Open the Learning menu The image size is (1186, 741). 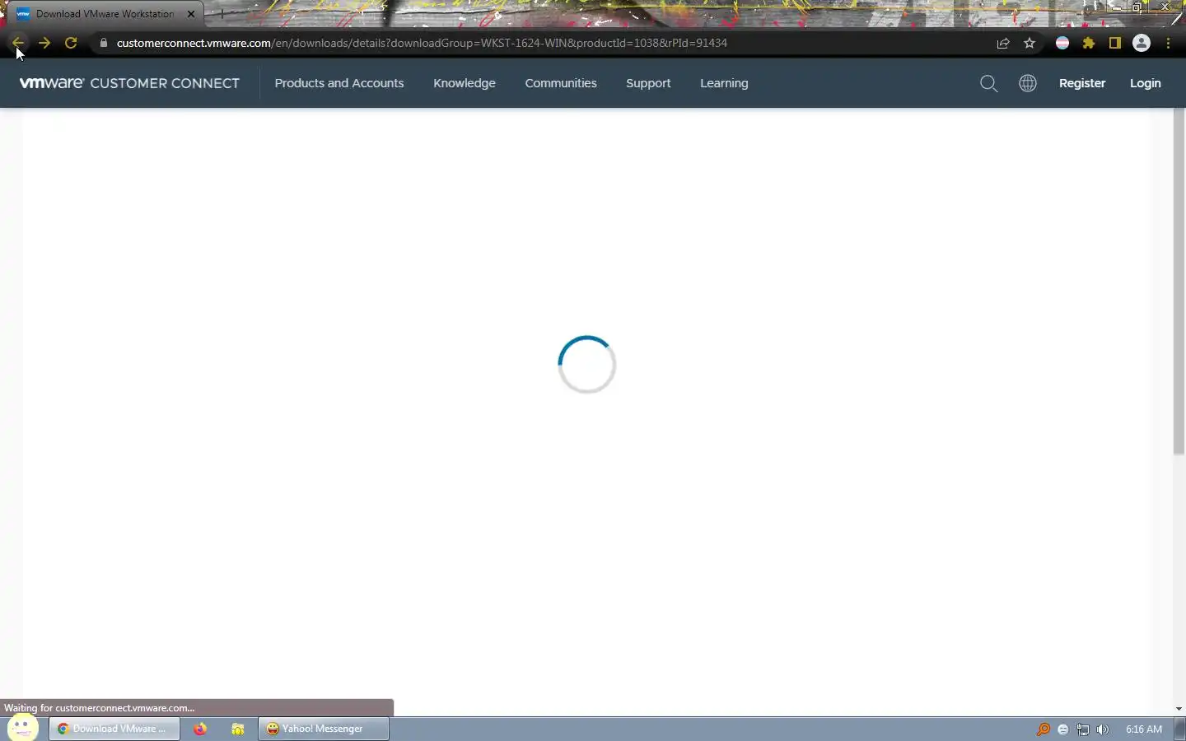724,83
